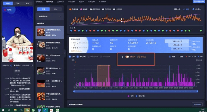
Task: Click the 锁定全场 button
Action: coord(177,9)
